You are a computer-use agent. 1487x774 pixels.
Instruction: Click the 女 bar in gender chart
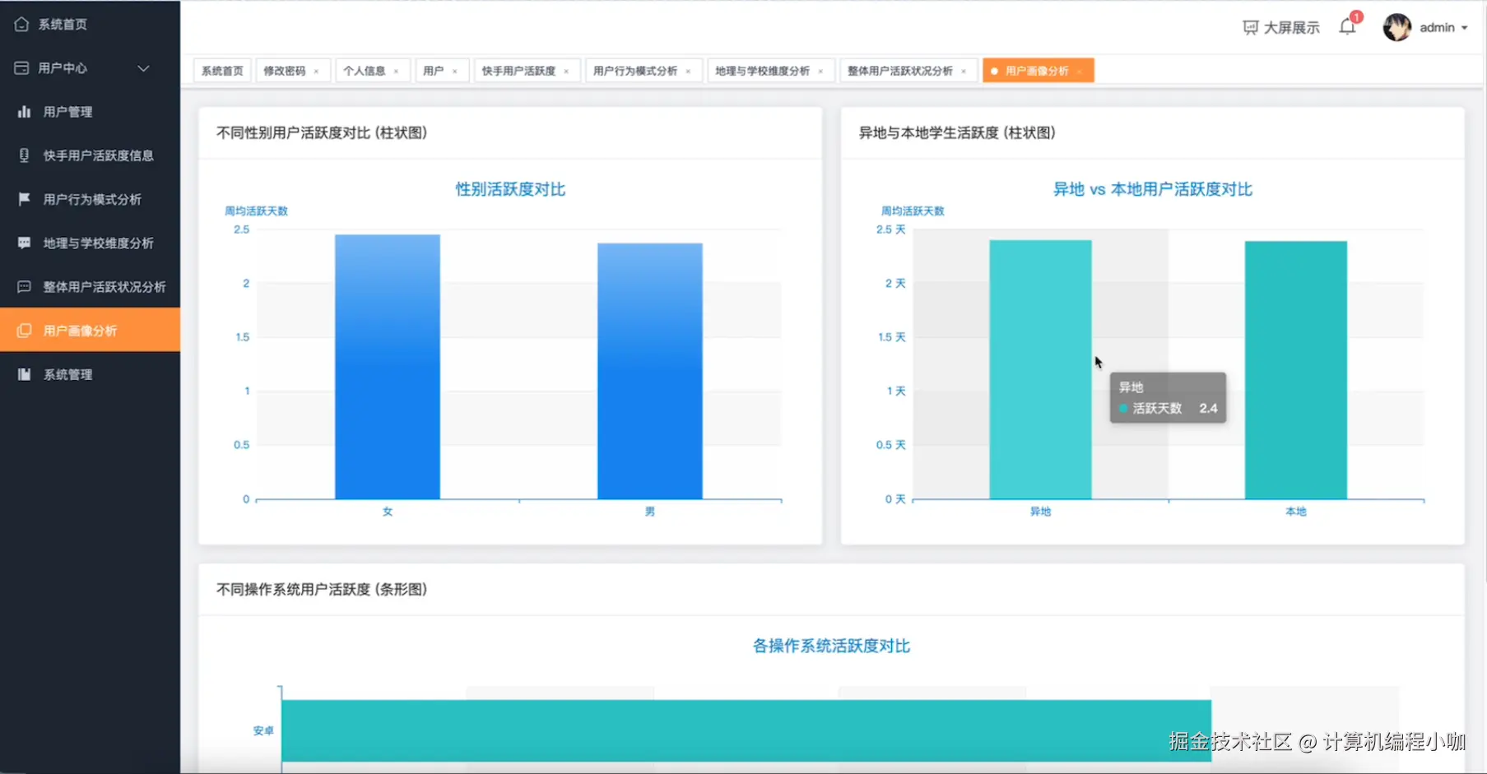388,367
